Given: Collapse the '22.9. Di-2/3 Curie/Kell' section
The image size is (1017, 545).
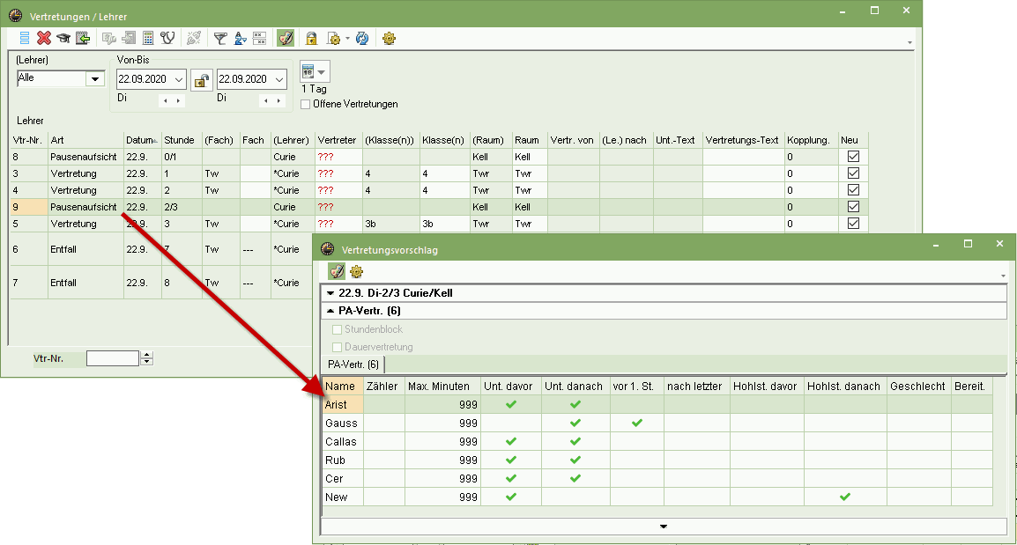Looking at the screenshot, I should coord(330,293).
